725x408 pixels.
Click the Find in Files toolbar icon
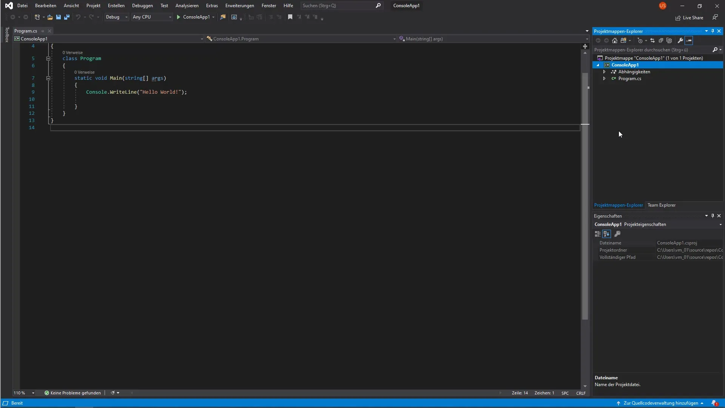pyautogui.click(x=223, y=17)
